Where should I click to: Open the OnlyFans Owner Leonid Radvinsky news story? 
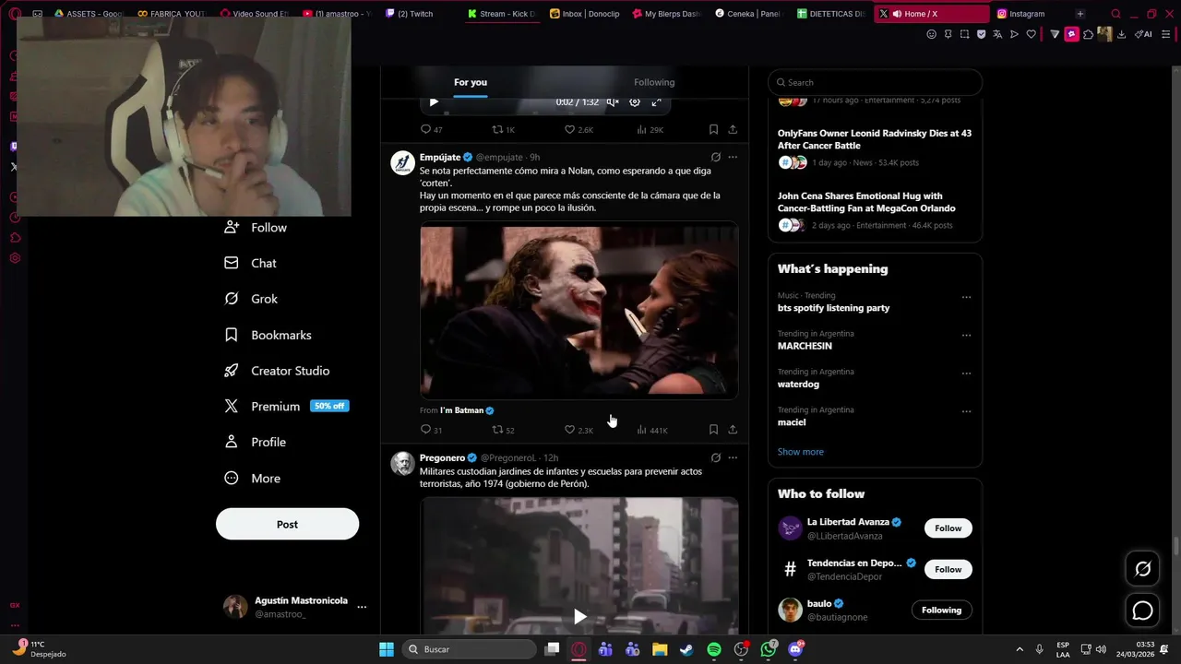click(875, 148)
